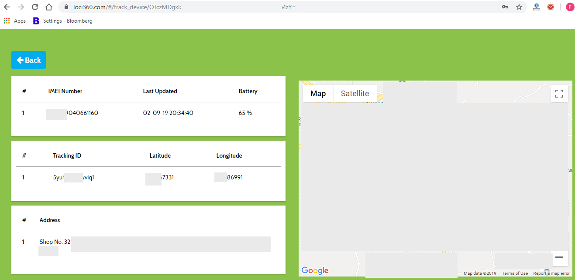Switch the map to Satellite view

tap(355, 94)
